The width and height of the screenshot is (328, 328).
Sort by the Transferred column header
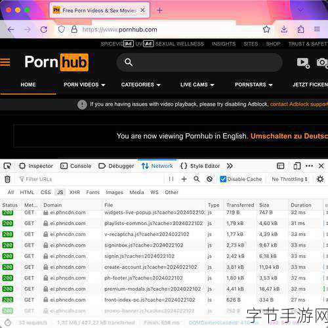240,205
